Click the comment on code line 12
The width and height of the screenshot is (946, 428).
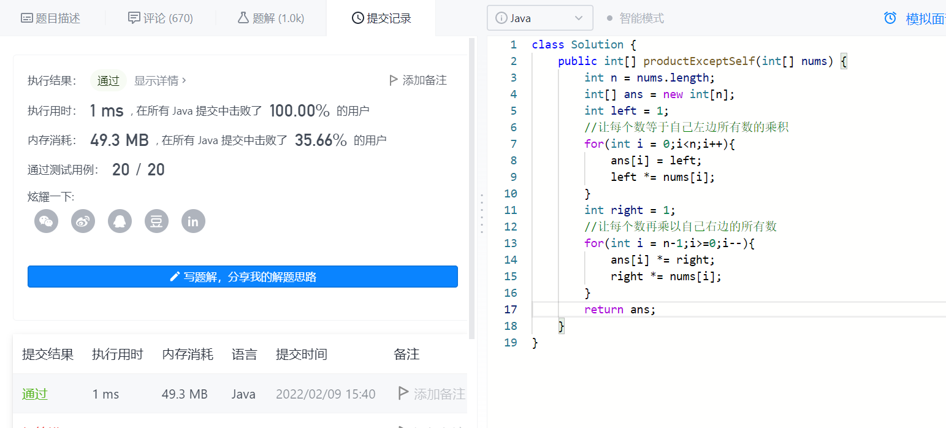tap(681, 227)
